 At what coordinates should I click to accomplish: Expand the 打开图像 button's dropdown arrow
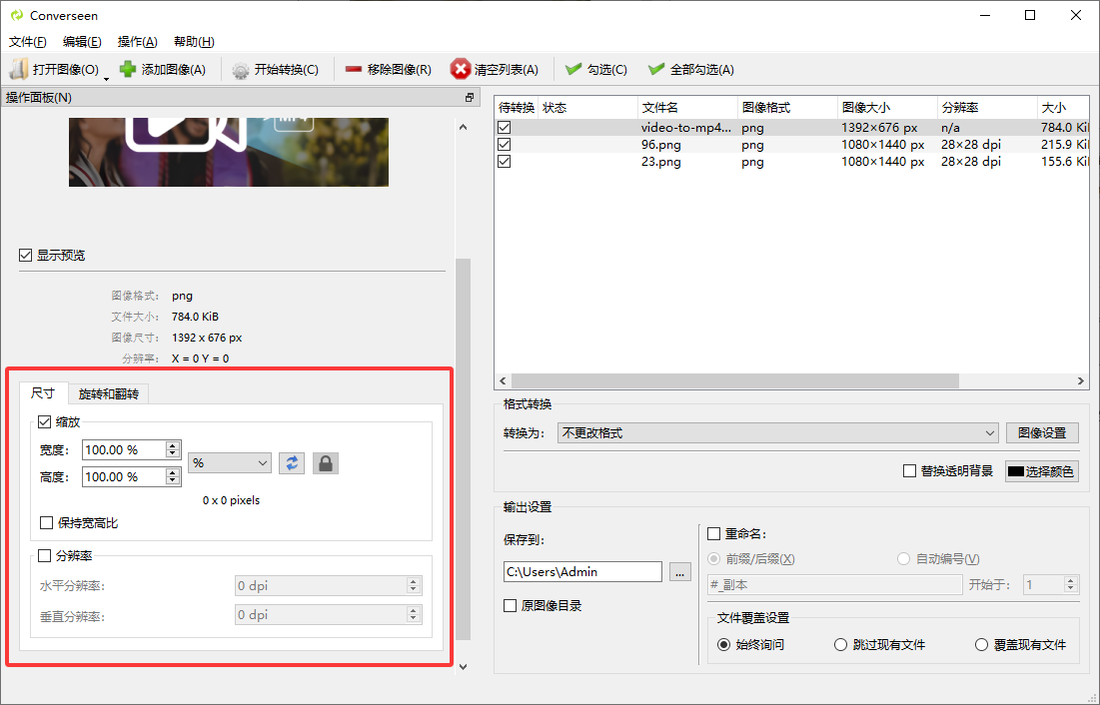click(106, 76)
